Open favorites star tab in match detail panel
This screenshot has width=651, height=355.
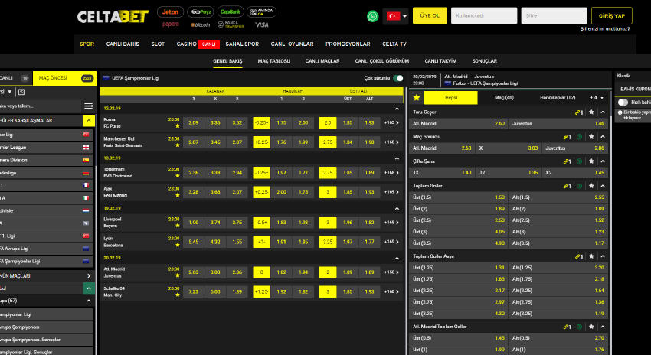(x=417, y=97)
